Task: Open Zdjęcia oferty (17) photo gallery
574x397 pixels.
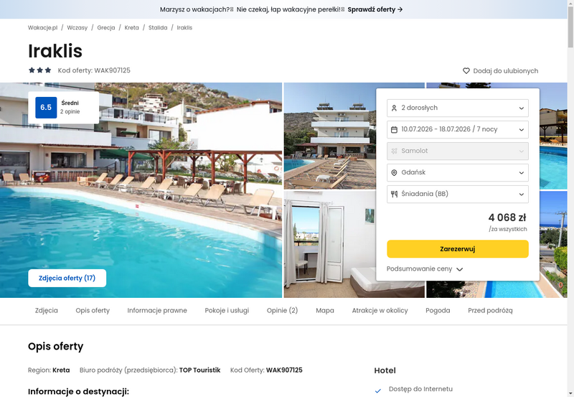Action: [67, 279]
